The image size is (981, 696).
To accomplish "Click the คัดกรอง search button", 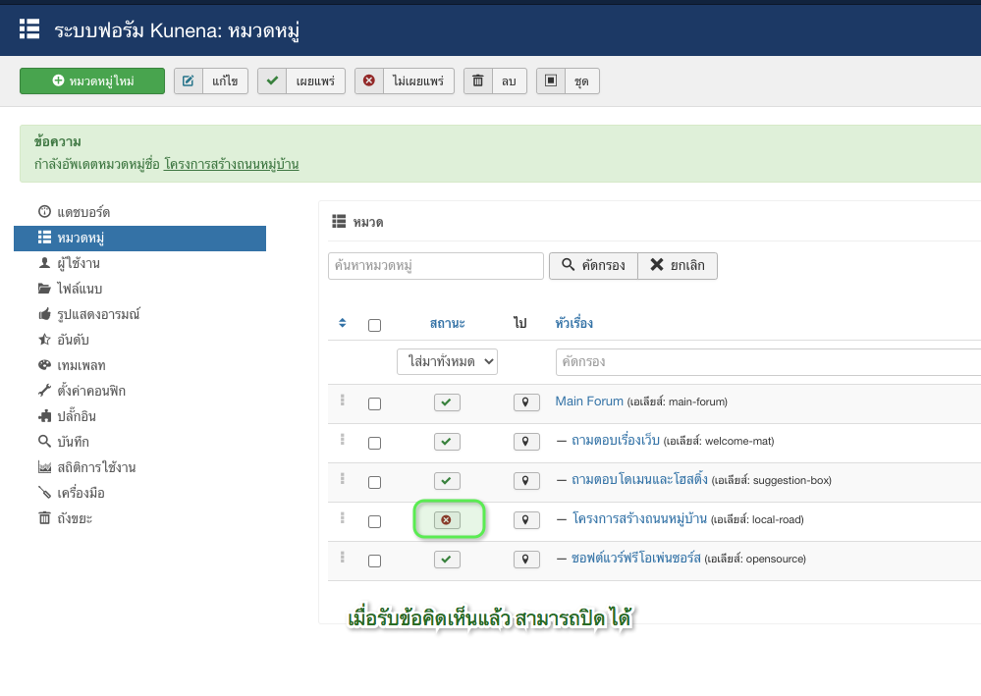I will point(593,266).
